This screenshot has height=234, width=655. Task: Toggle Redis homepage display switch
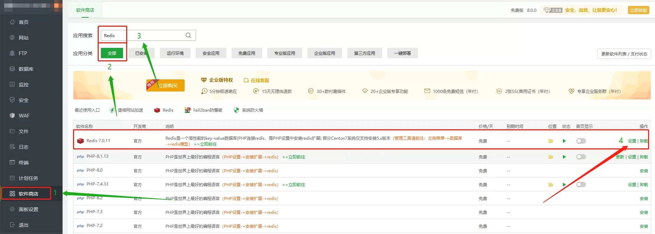point(581,141)
